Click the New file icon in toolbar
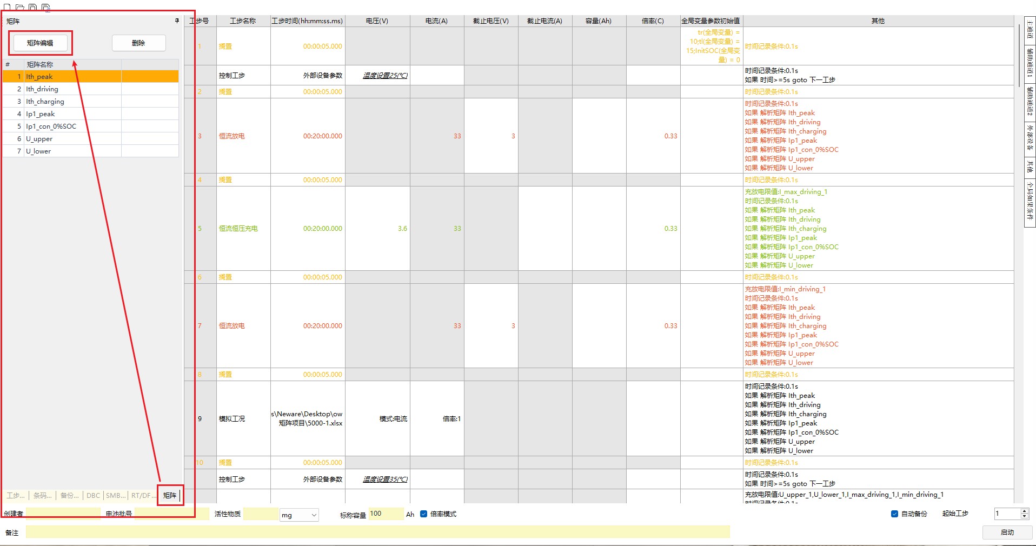 [x=7, y=8]
